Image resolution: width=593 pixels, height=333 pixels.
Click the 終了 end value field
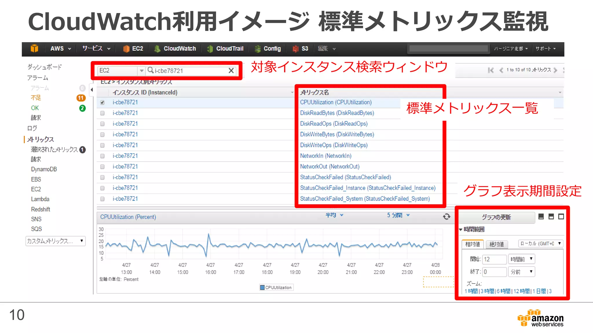(x=494, y=272)
